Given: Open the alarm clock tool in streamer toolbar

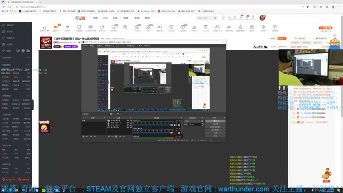Looking at the screenshot, I should (79, 27).
